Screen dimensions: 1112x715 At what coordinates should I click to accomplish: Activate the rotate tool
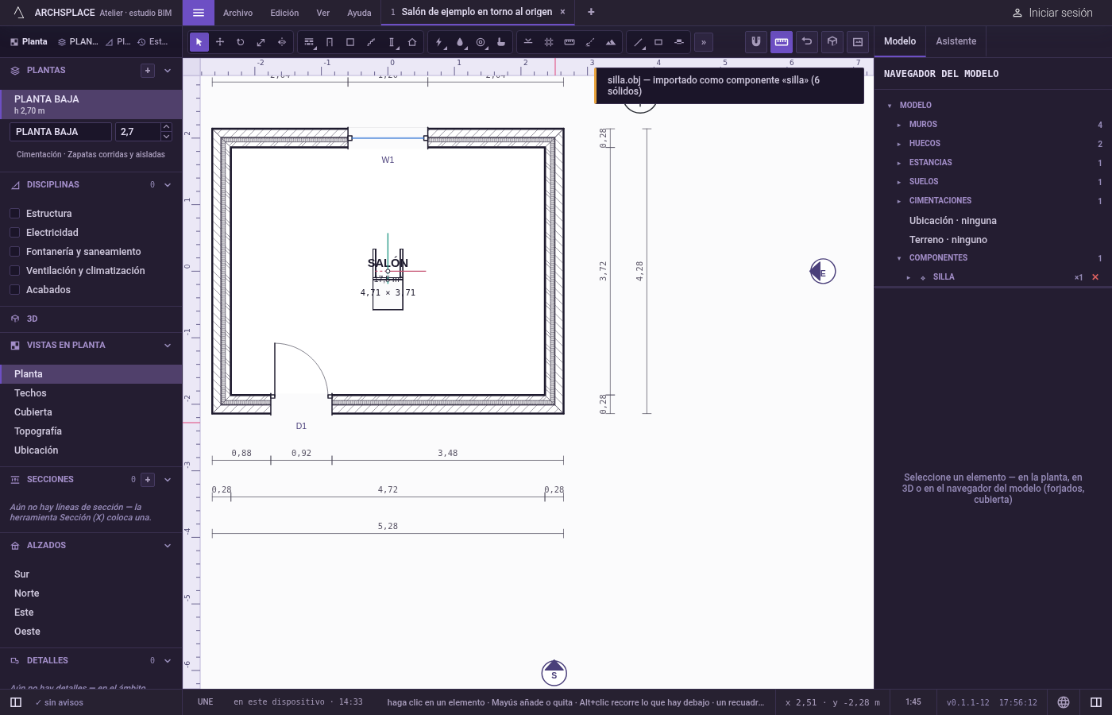coord(241,42)
